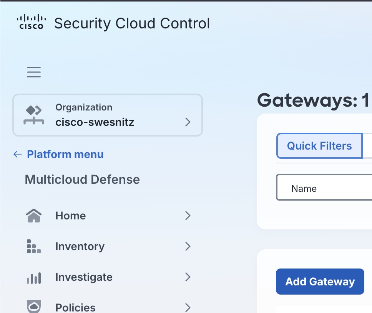Screen dimensions: 372x313
Task: Click the back arrow beside Platform menu
Action: 18,154
